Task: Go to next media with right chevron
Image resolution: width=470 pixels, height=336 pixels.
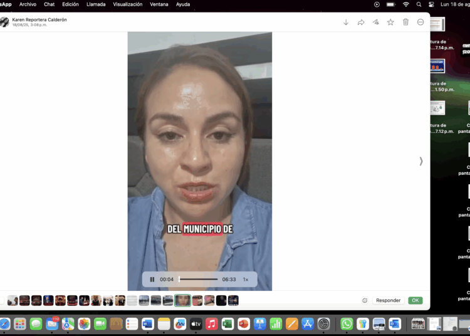Action: (x=421, y=161)
